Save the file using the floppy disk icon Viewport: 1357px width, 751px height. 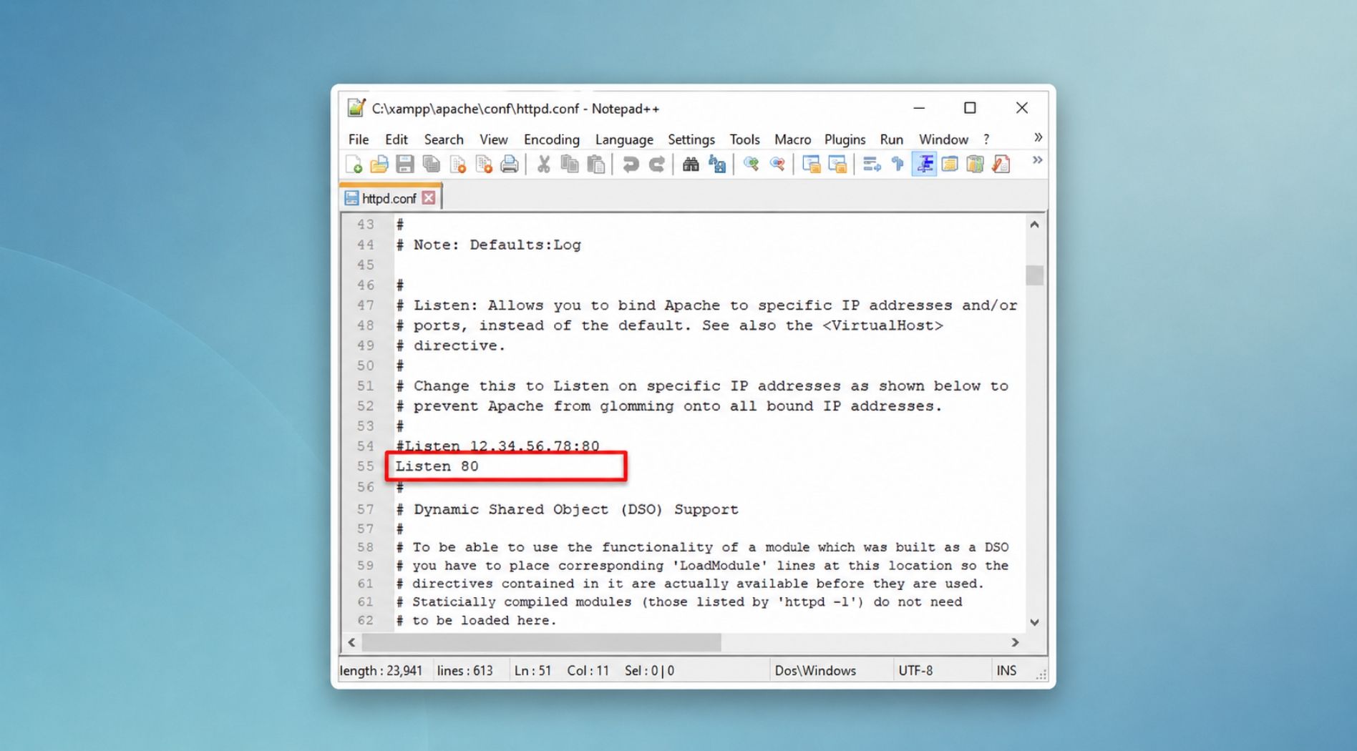[405, 165]
